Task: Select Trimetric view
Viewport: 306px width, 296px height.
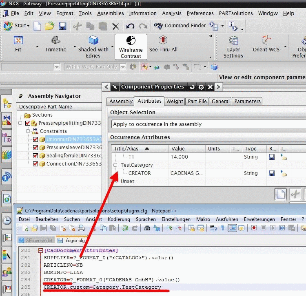Action: 55,44
